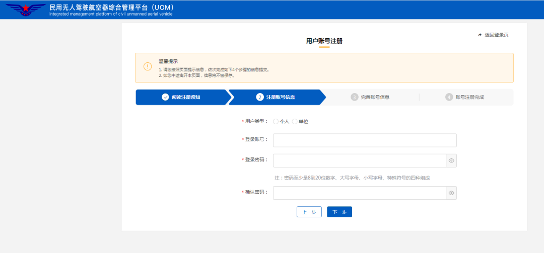Focus the 登录账号 input field
The height and width of the screenshot is (253, 544).
365,140
